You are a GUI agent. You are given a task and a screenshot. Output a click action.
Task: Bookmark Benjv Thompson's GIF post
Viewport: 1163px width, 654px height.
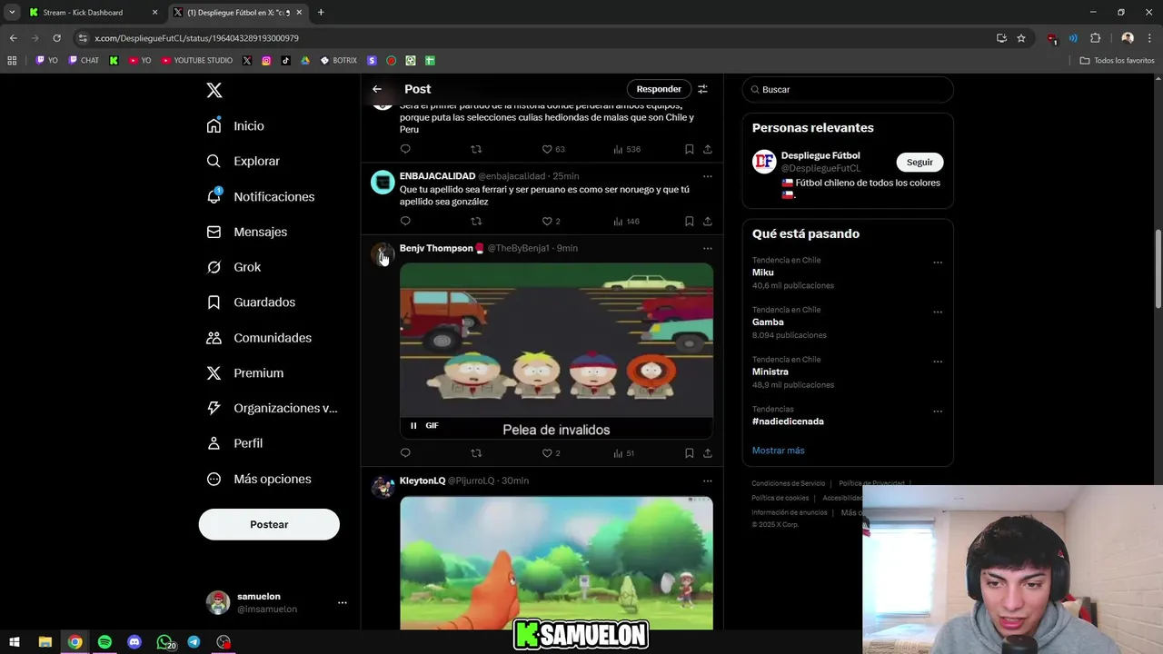click(x=689, y=452)
